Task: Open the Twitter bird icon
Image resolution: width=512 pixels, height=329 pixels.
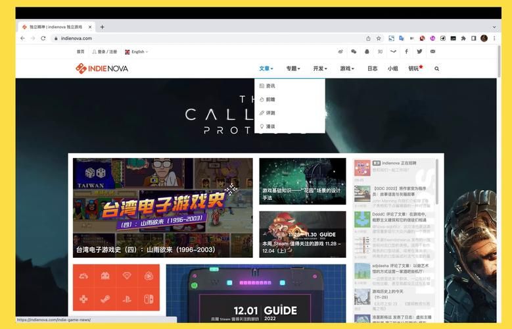Action: [419, 52]
